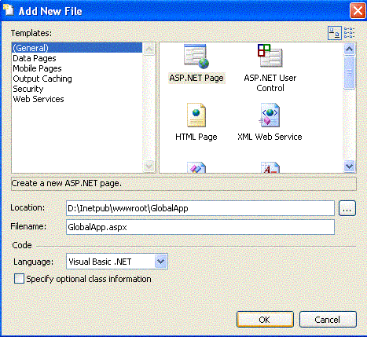Open the Language dropdown
367x337 pixels.
(x=160, y=262)
